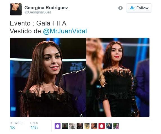
Task: Open fifth liker avatar with yellowish photo
Action: coord(87,126)
